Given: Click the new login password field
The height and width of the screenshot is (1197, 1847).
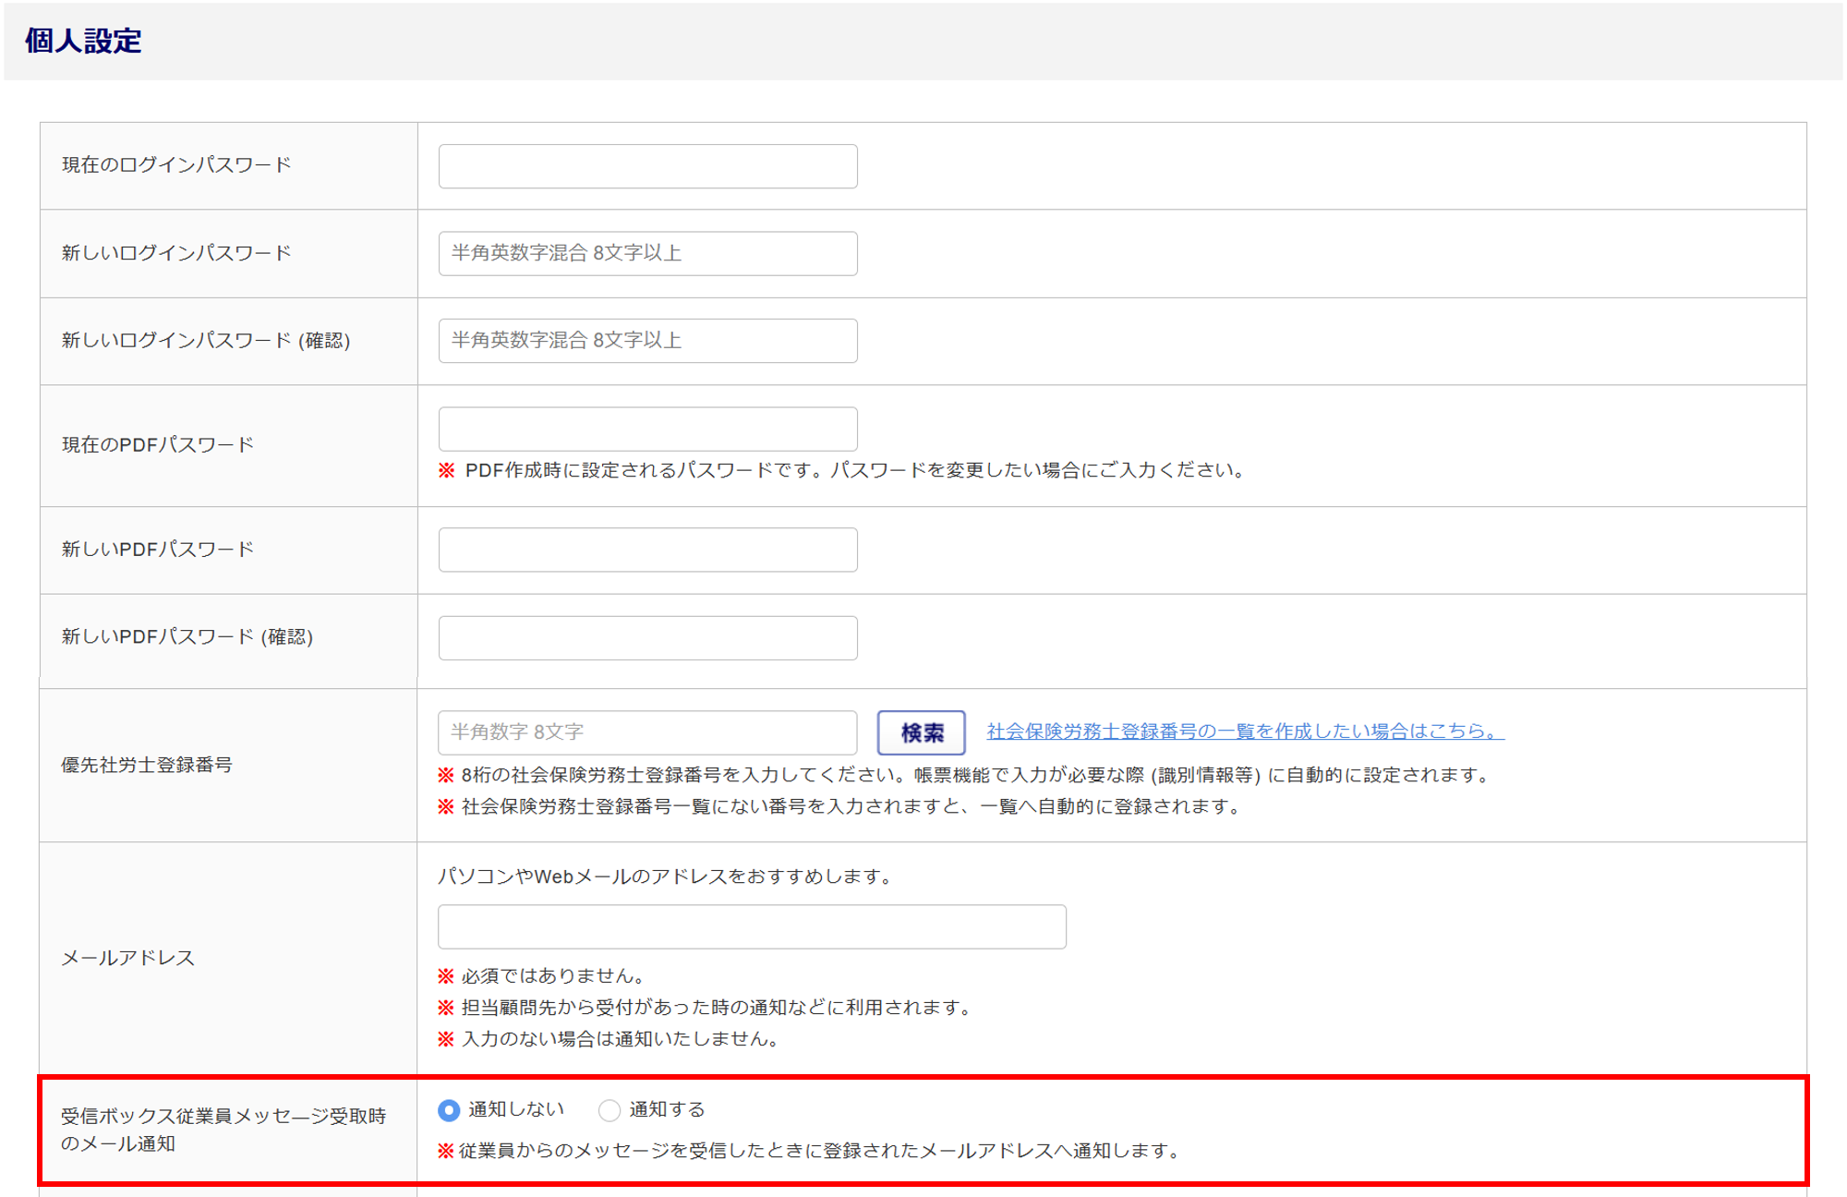Looking at the screenshot, I should click(647, 253).
